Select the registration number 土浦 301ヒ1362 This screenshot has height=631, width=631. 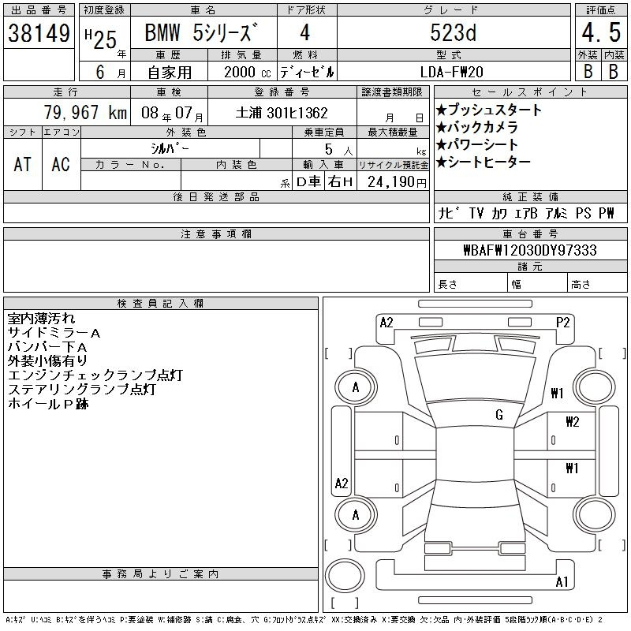tap(282, 113)
